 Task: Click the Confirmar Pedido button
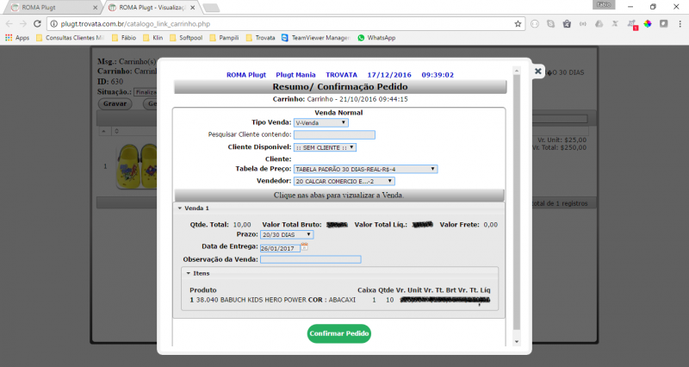click(338, 333)
